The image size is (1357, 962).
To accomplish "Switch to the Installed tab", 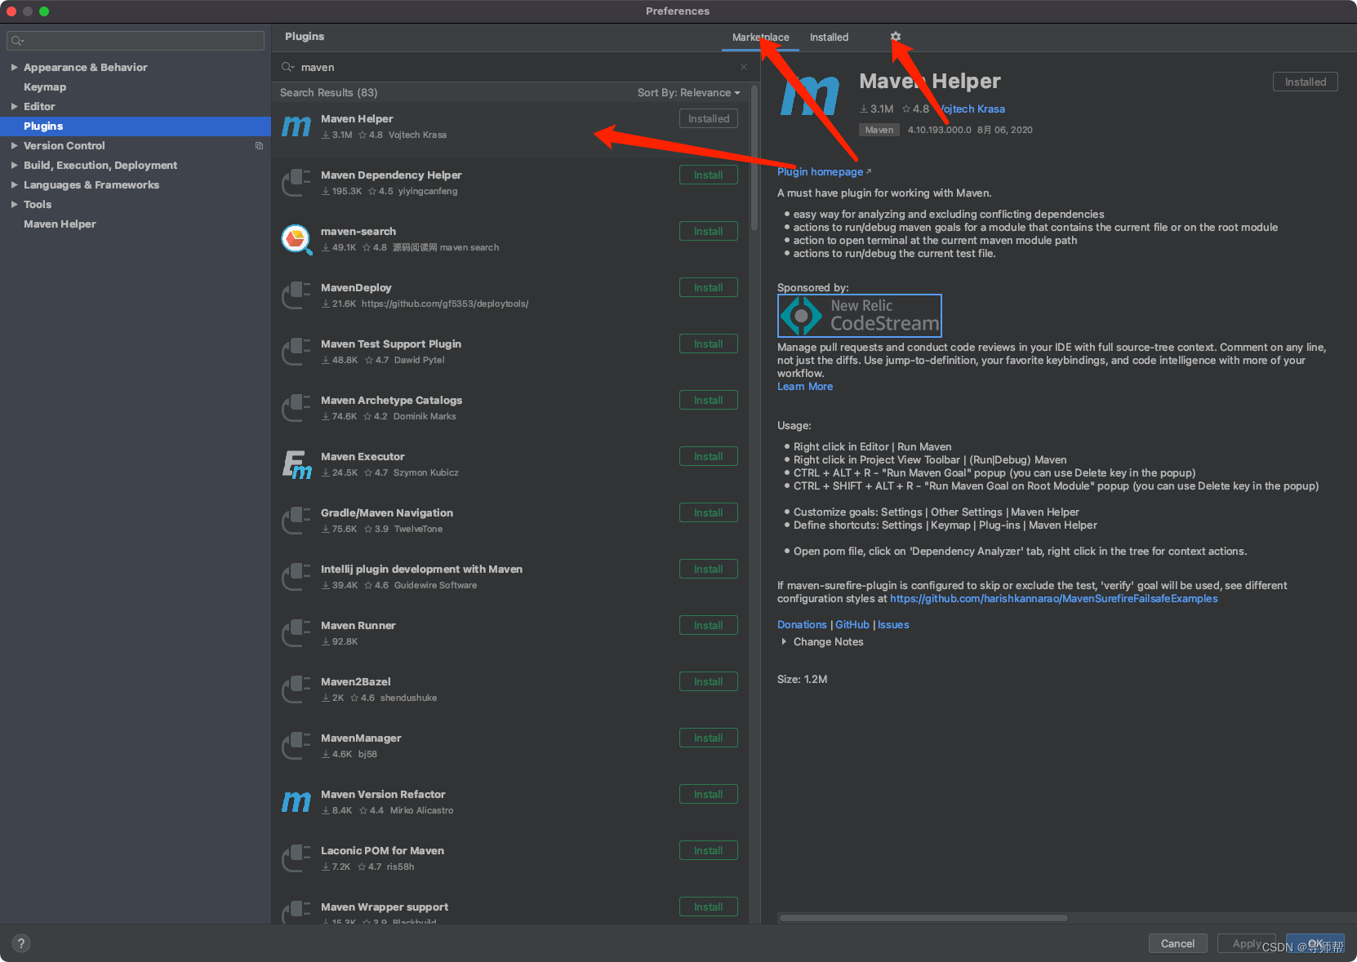I will click(x=829, y=37).
